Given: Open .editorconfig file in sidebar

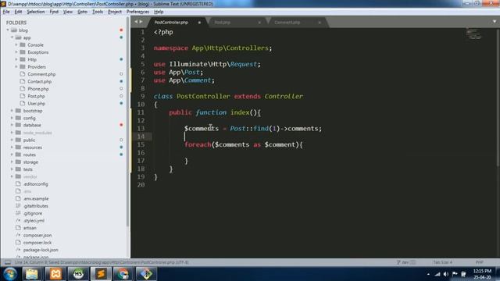Looking at the screenshot, I should coord(35,184).
